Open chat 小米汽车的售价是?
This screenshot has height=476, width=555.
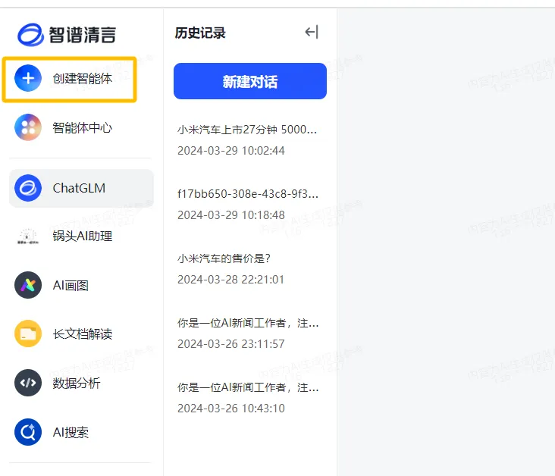coord(224,258)
